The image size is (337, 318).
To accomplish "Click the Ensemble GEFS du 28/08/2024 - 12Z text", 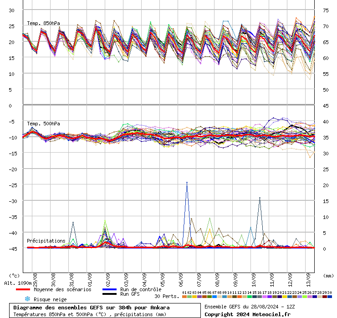I will pos(250,307).
